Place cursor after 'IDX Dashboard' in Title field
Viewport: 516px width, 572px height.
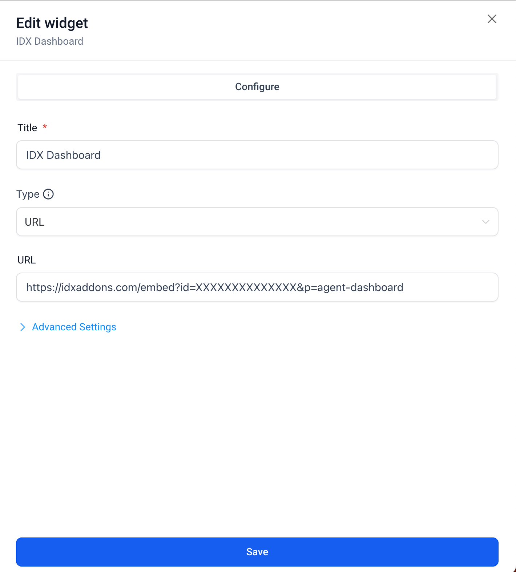coord(101,155)
